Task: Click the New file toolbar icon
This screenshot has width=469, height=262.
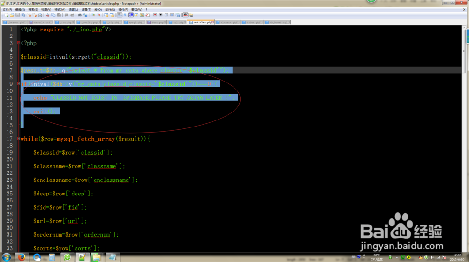Action: 6,15
